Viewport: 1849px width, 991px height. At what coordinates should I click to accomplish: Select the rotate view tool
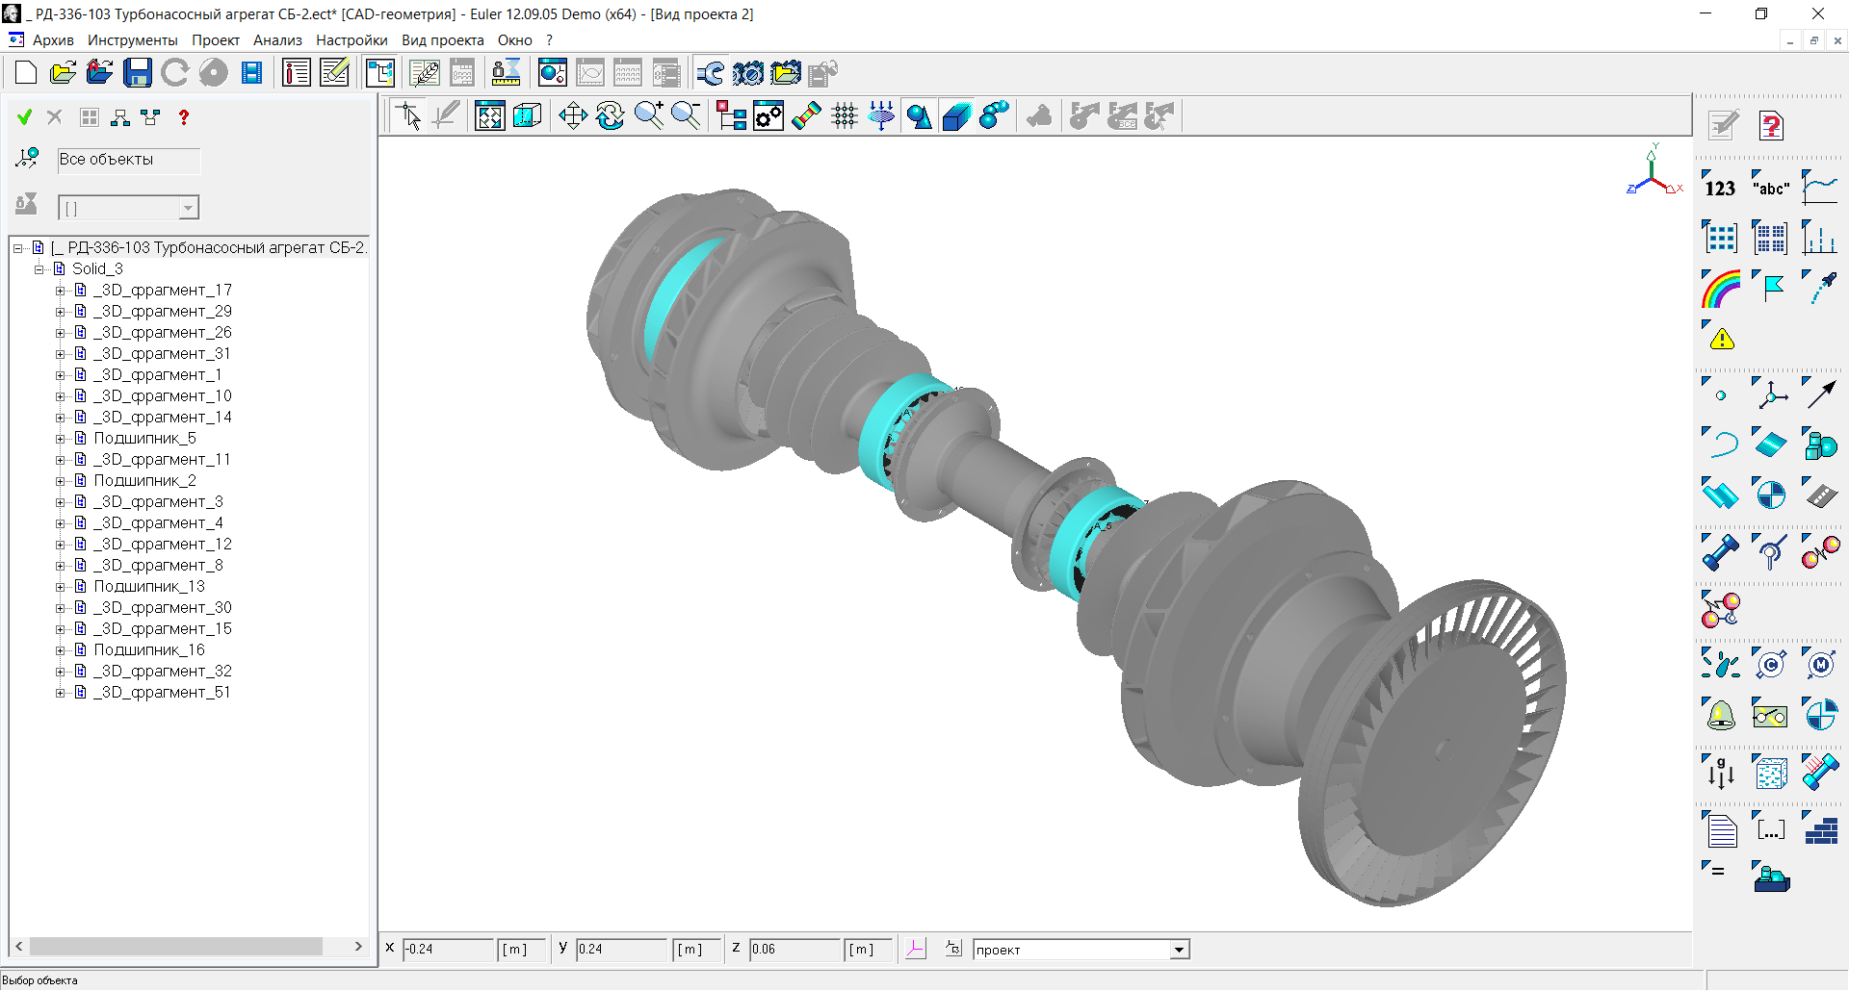(x=611, y=116)
